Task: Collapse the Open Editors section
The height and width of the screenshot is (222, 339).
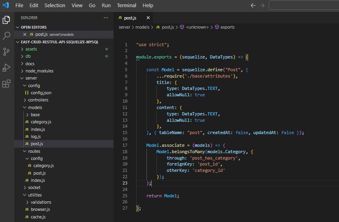Action: coord(33,27)
